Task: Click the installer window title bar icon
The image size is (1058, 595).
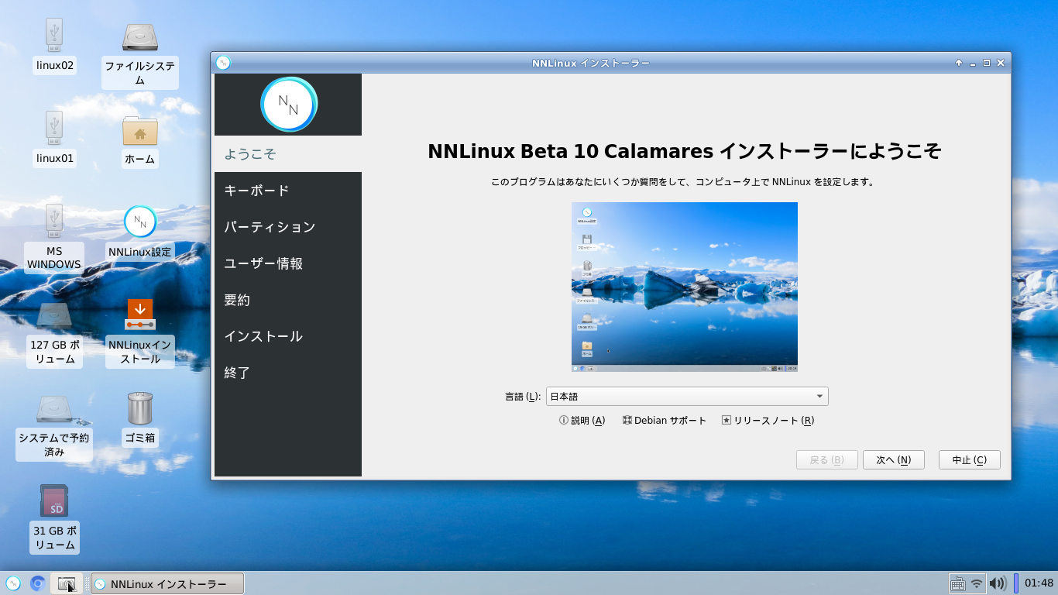Action: pos(223,63)
